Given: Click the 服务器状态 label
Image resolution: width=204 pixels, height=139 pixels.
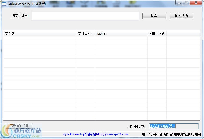Looking at the screenshot, I should 137,127.
